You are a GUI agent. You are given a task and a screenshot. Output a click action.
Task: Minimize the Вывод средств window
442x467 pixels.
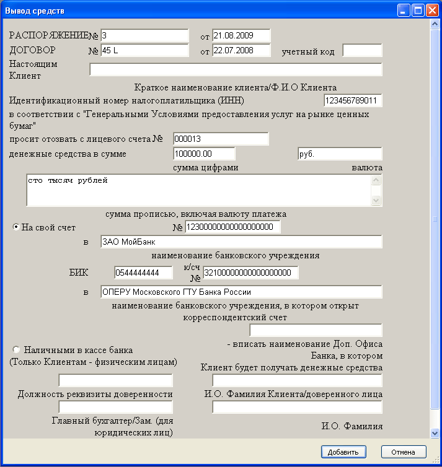(x=404, y=11)
